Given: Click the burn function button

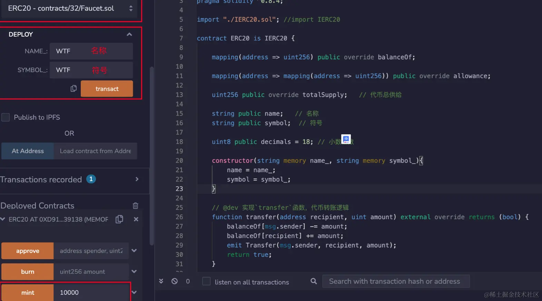Looking at the screenshot, I should (x=28, y=272).
